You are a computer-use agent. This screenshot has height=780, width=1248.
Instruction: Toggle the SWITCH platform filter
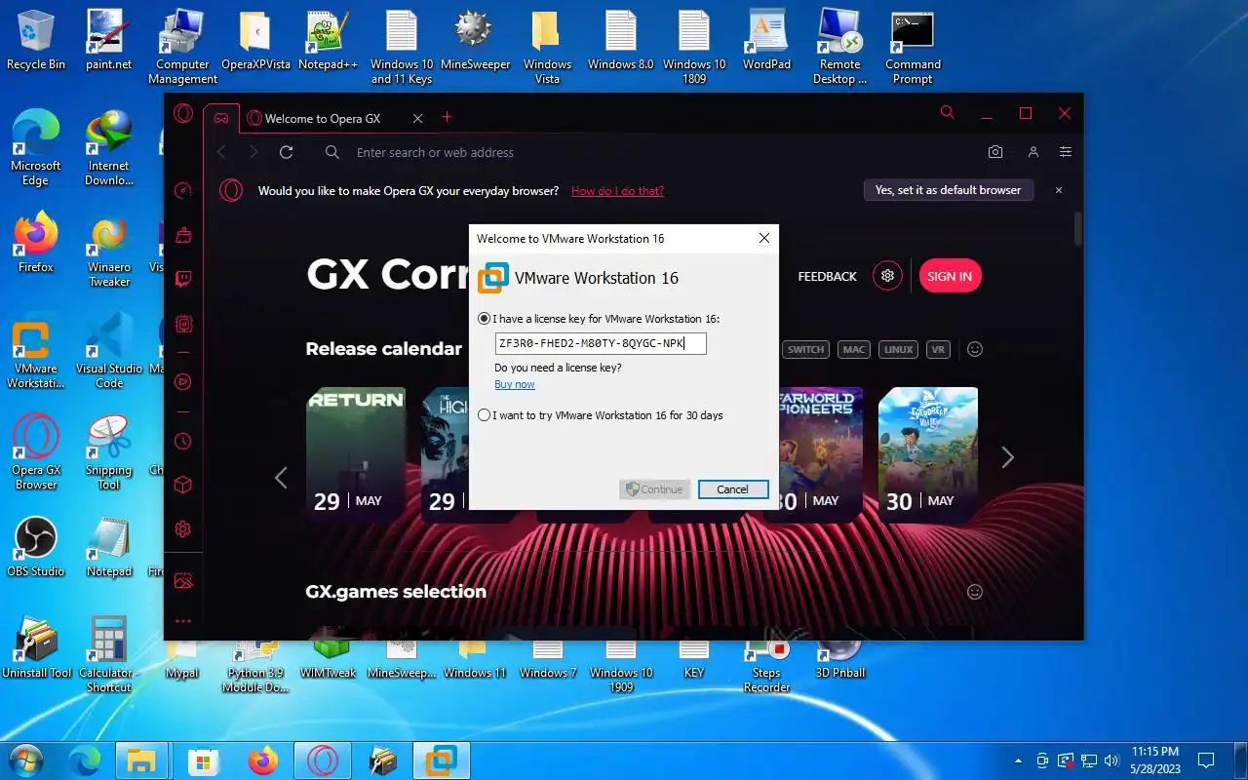click(805, 349)
